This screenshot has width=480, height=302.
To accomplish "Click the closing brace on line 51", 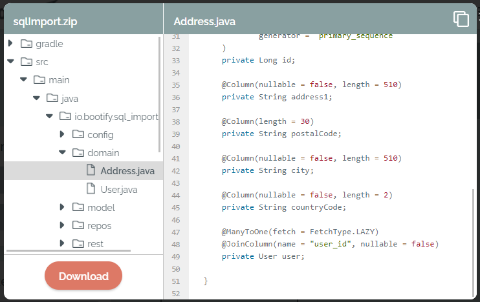I will (206, 281).
